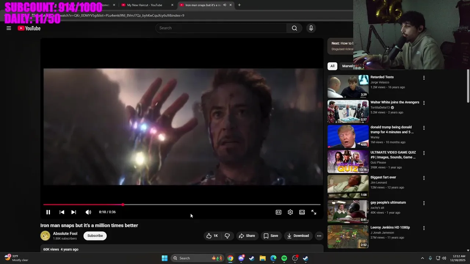Open options for Biggest fart ever
470x264 pixels.
tap(424, 178)
